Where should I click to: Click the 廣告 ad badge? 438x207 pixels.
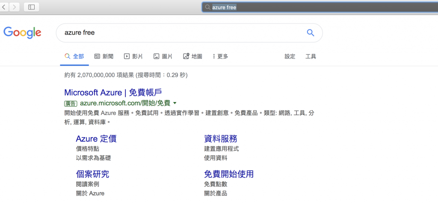[x=71, y=104]
